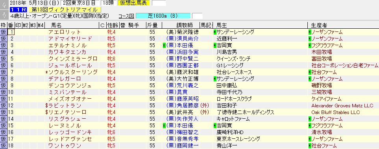379x149 pixels.
Task: Open the コース図 link
Action: [x=126, y=16]
